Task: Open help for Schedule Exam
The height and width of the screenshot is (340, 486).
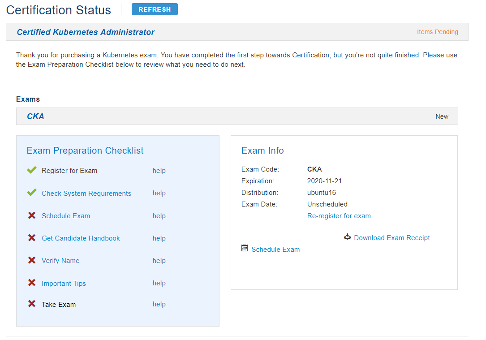Action: coord(159,216)
